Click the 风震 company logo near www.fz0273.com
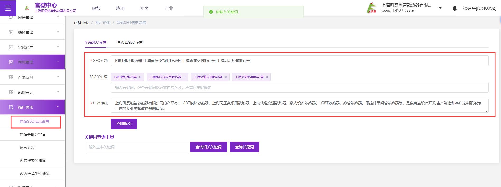Screen dimensions: 501x187 [x=372, y=8]
